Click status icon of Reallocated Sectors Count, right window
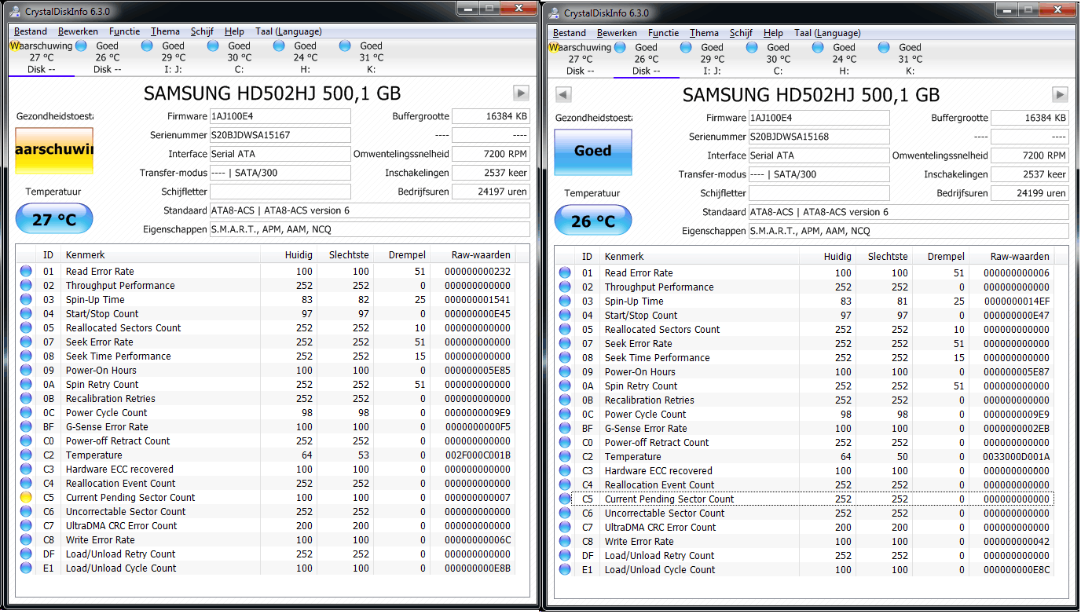Screen dimensions: 1081x614 (x=565, y=330)
